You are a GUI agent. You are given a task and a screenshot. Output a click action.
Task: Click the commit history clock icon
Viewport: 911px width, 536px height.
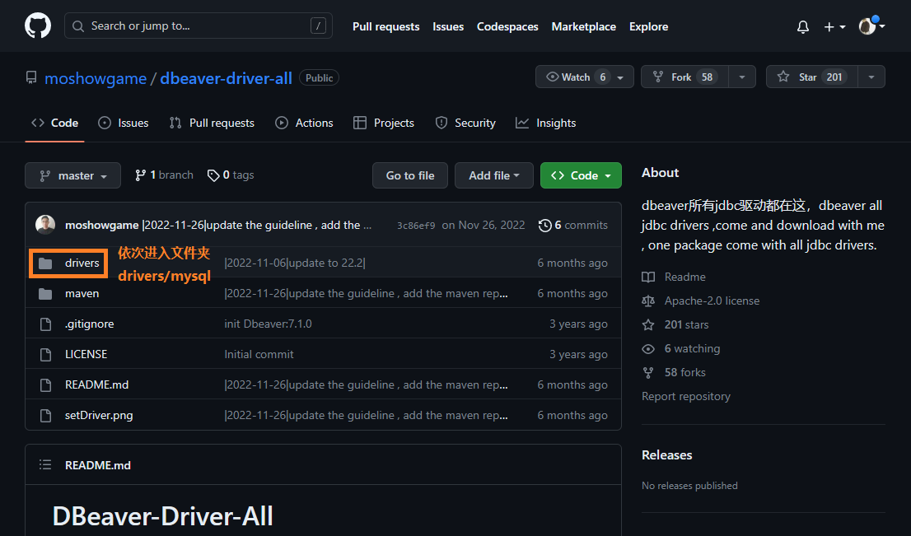click(544, 224)
